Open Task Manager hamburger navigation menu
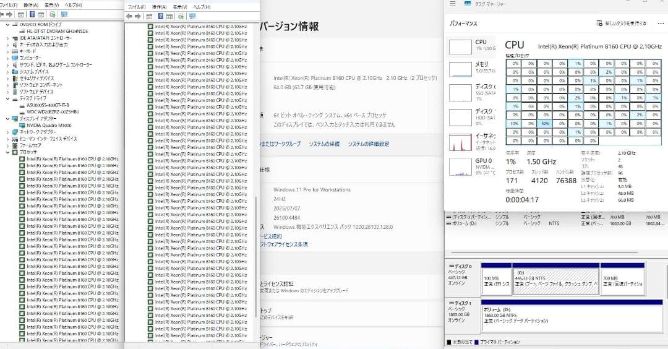Viewport: 668px width, 349px height. [x=452, y=4]
